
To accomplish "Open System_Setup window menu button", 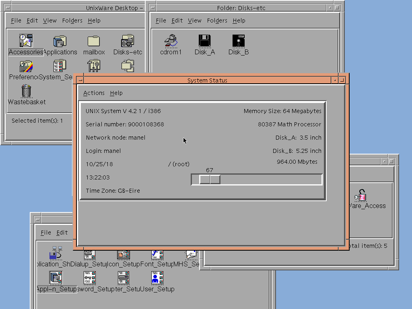I will click(x=37, y=220).
